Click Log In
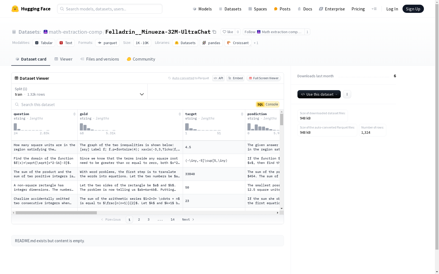The height and width of the screenshot is (274, 439). (392, 9)
